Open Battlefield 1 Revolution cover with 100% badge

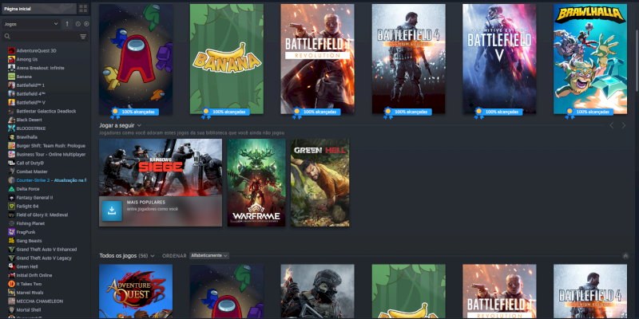click(x=317, y=59)
